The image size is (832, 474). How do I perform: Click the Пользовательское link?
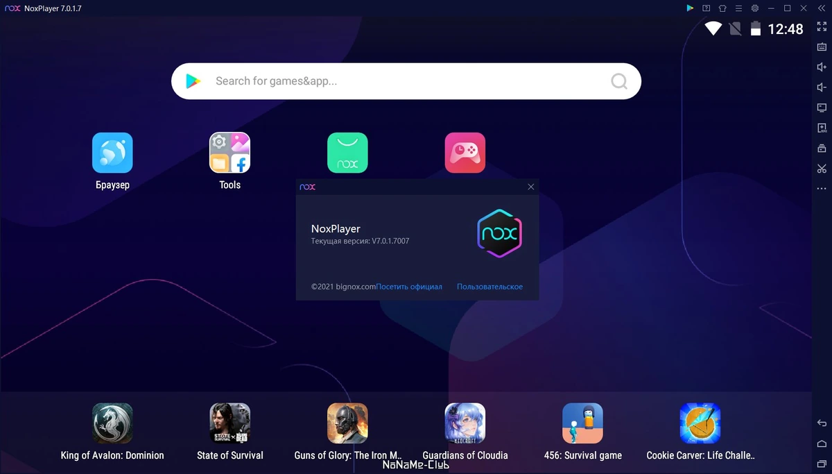(489, 287)
